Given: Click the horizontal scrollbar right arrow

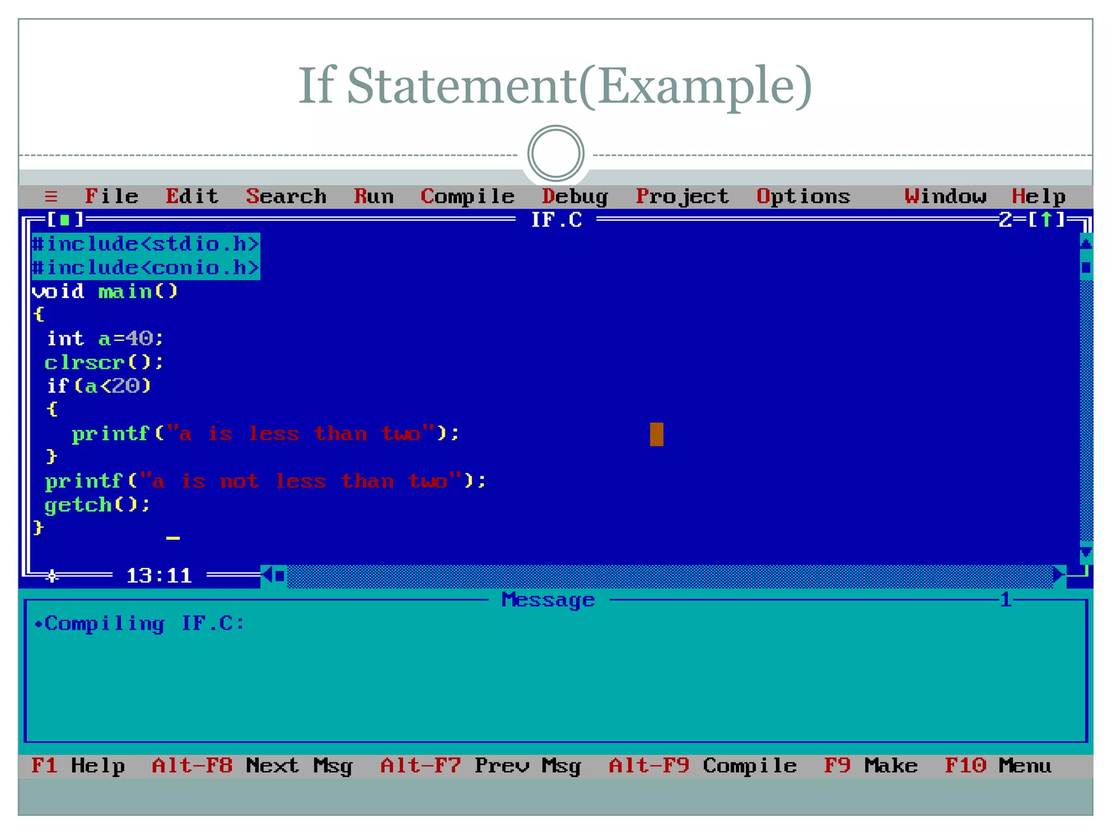Looking at the screenshot, I should click(x=1059, y=575).
